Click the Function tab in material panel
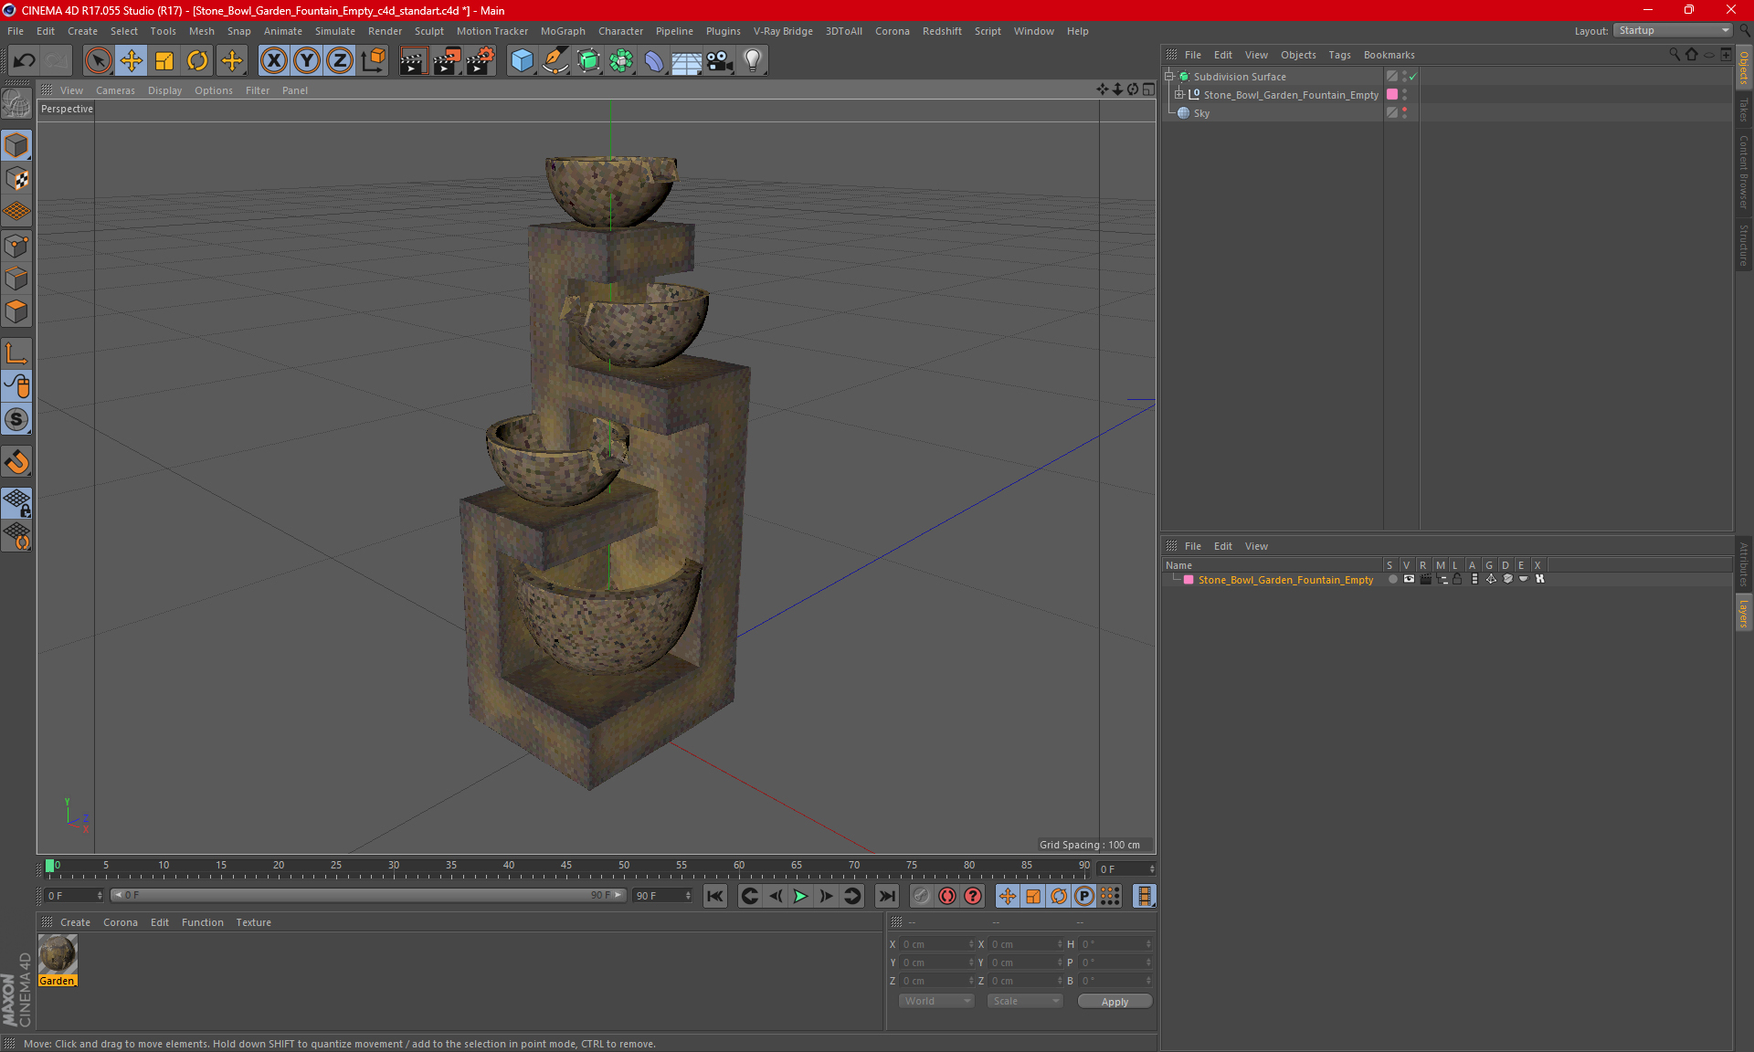Image resolution: width=1754 pixels, height=1052 pixels. click(202, 921)
